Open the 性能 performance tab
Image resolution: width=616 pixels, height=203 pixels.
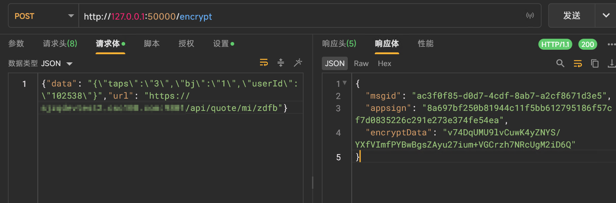[x=425, y=44]
